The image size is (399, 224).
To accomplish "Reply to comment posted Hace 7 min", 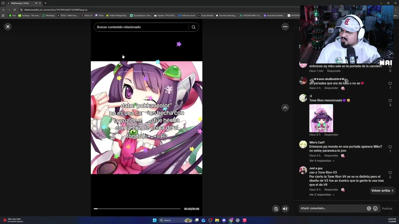I will click(334, 71).
